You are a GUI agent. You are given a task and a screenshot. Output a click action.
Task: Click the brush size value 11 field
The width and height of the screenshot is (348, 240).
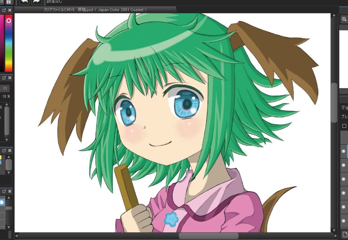click(5, 88)
